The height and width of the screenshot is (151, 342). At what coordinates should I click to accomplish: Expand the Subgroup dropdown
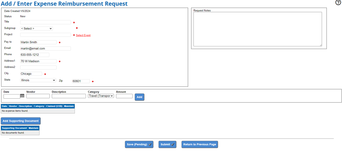tap(36, 29)
